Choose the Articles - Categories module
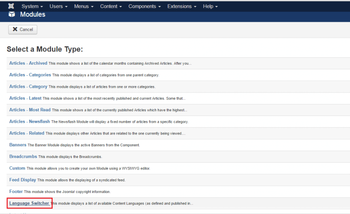The width and height of the screenshot is (350, 214). (x=30, y=75)
